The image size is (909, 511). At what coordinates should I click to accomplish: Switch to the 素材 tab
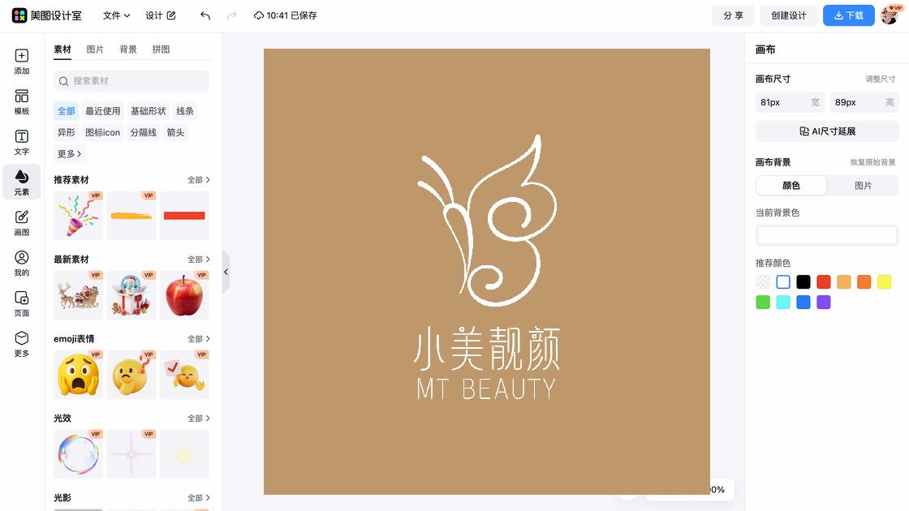(x=62, y=49)
